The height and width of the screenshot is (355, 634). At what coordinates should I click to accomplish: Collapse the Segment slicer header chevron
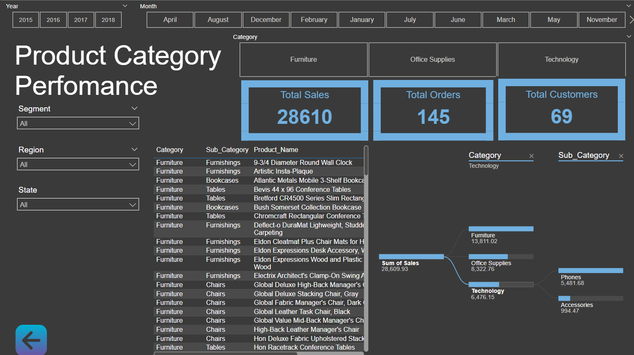click(x=134, y=109)
